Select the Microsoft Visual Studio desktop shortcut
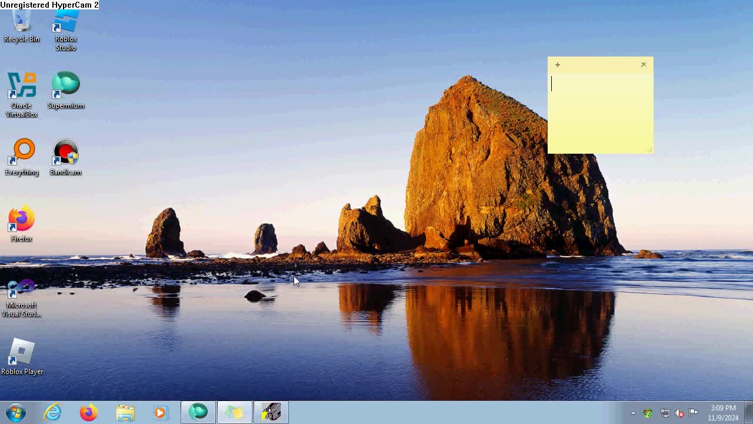Viewport: 753px width, 424px height. pos(22,299)
